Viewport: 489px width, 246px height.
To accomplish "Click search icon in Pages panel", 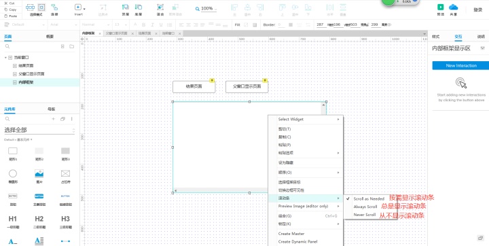I will tap(7, 46).
